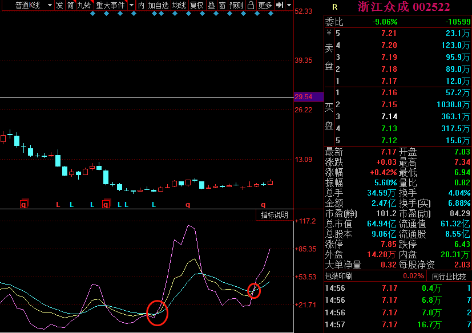Toggle the 叠 overlay option
This screenshot has height=333, width=472.
pyautogui.click(x=212, y=5)
